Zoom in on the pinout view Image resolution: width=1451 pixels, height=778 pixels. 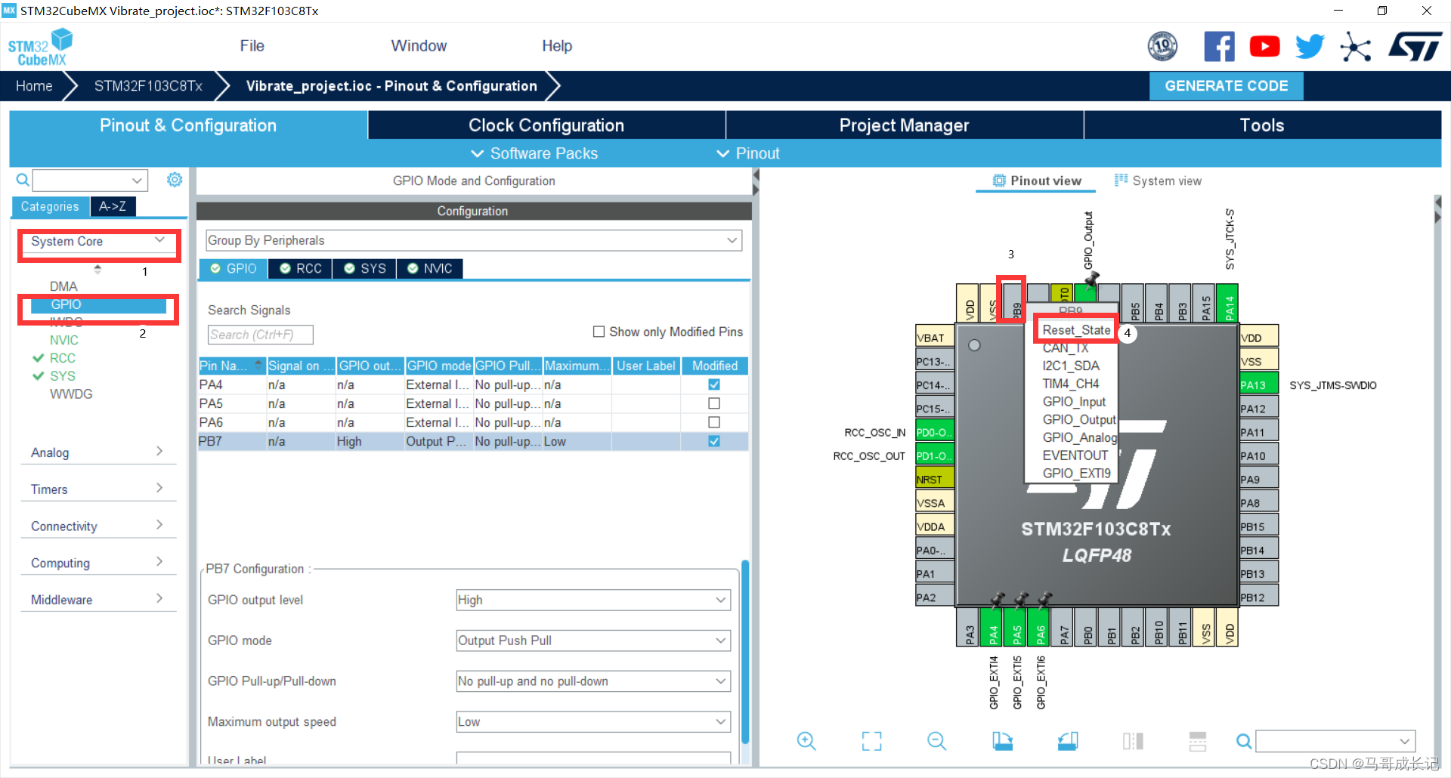[x=806, y=741]
